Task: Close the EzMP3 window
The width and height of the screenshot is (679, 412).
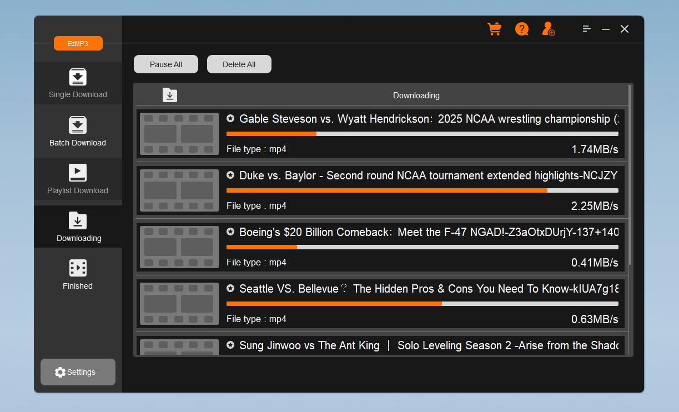Action: 625,29
